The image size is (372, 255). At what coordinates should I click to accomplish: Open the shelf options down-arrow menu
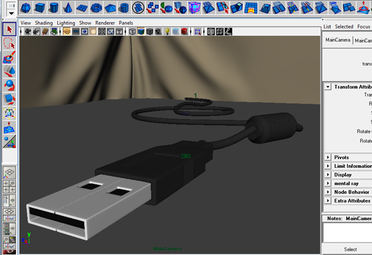tap(11, 14)
